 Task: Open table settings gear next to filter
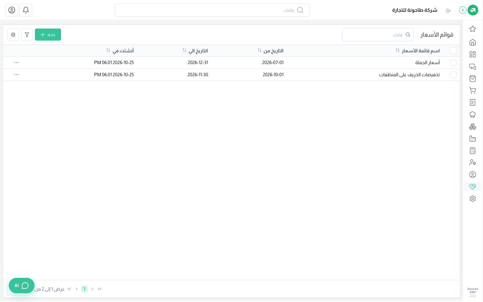pyautogui.click(x=13, y=35)
